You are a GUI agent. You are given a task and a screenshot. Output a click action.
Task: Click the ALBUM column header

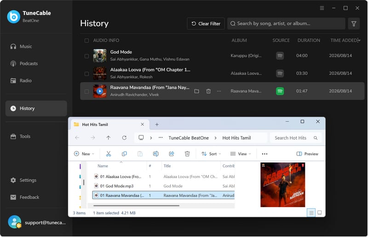point(239,40)
